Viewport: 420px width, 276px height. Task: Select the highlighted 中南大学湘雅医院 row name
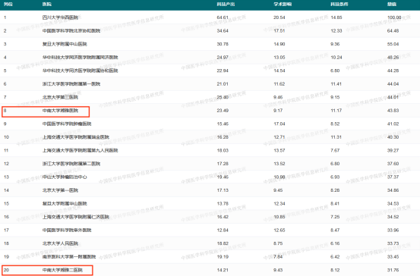coord(60,111)
